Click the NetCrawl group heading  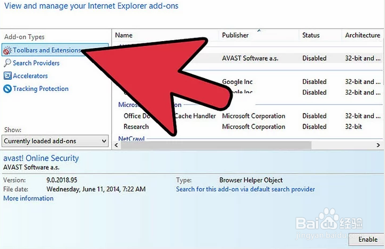[x=132, y=138]
